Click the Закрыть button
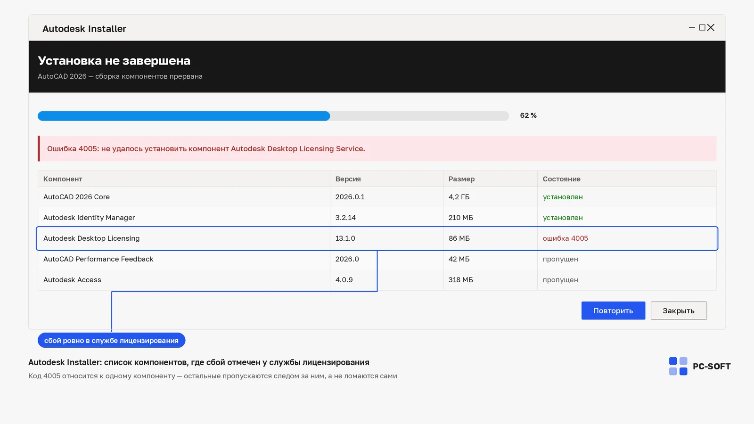Screen dimensions: 754x424 click(679, 310)
